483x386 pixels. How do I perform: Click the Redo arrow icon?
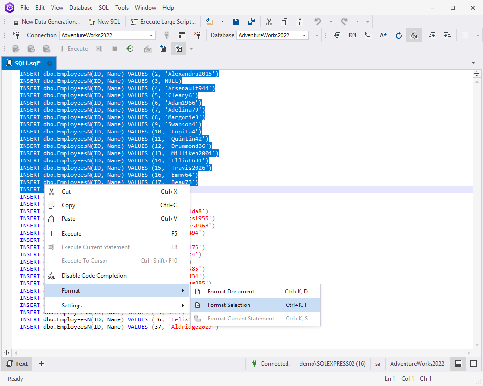coord(344,22)
